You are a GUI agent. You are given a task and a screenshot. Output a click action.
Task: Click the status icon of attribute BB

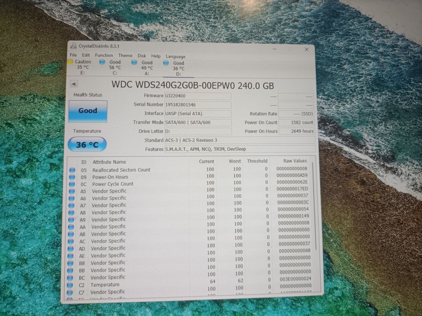click(x=70, y=270)
